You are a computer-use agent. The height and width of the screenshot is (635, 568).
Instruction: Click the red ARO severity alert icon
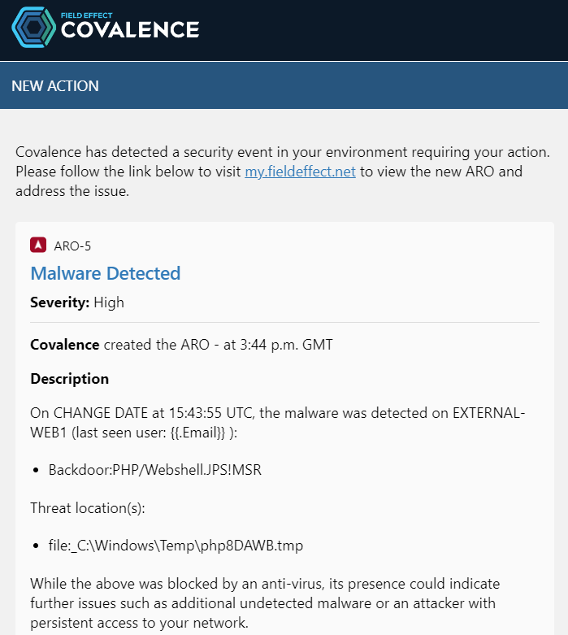pos(38,245)
